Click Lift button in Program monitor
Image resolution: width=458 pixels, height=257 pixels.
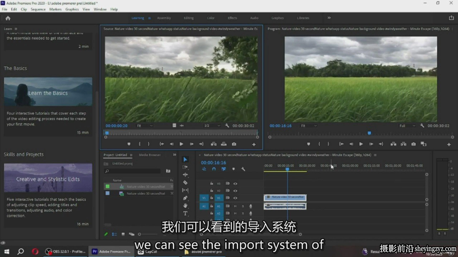click(393, 144)
